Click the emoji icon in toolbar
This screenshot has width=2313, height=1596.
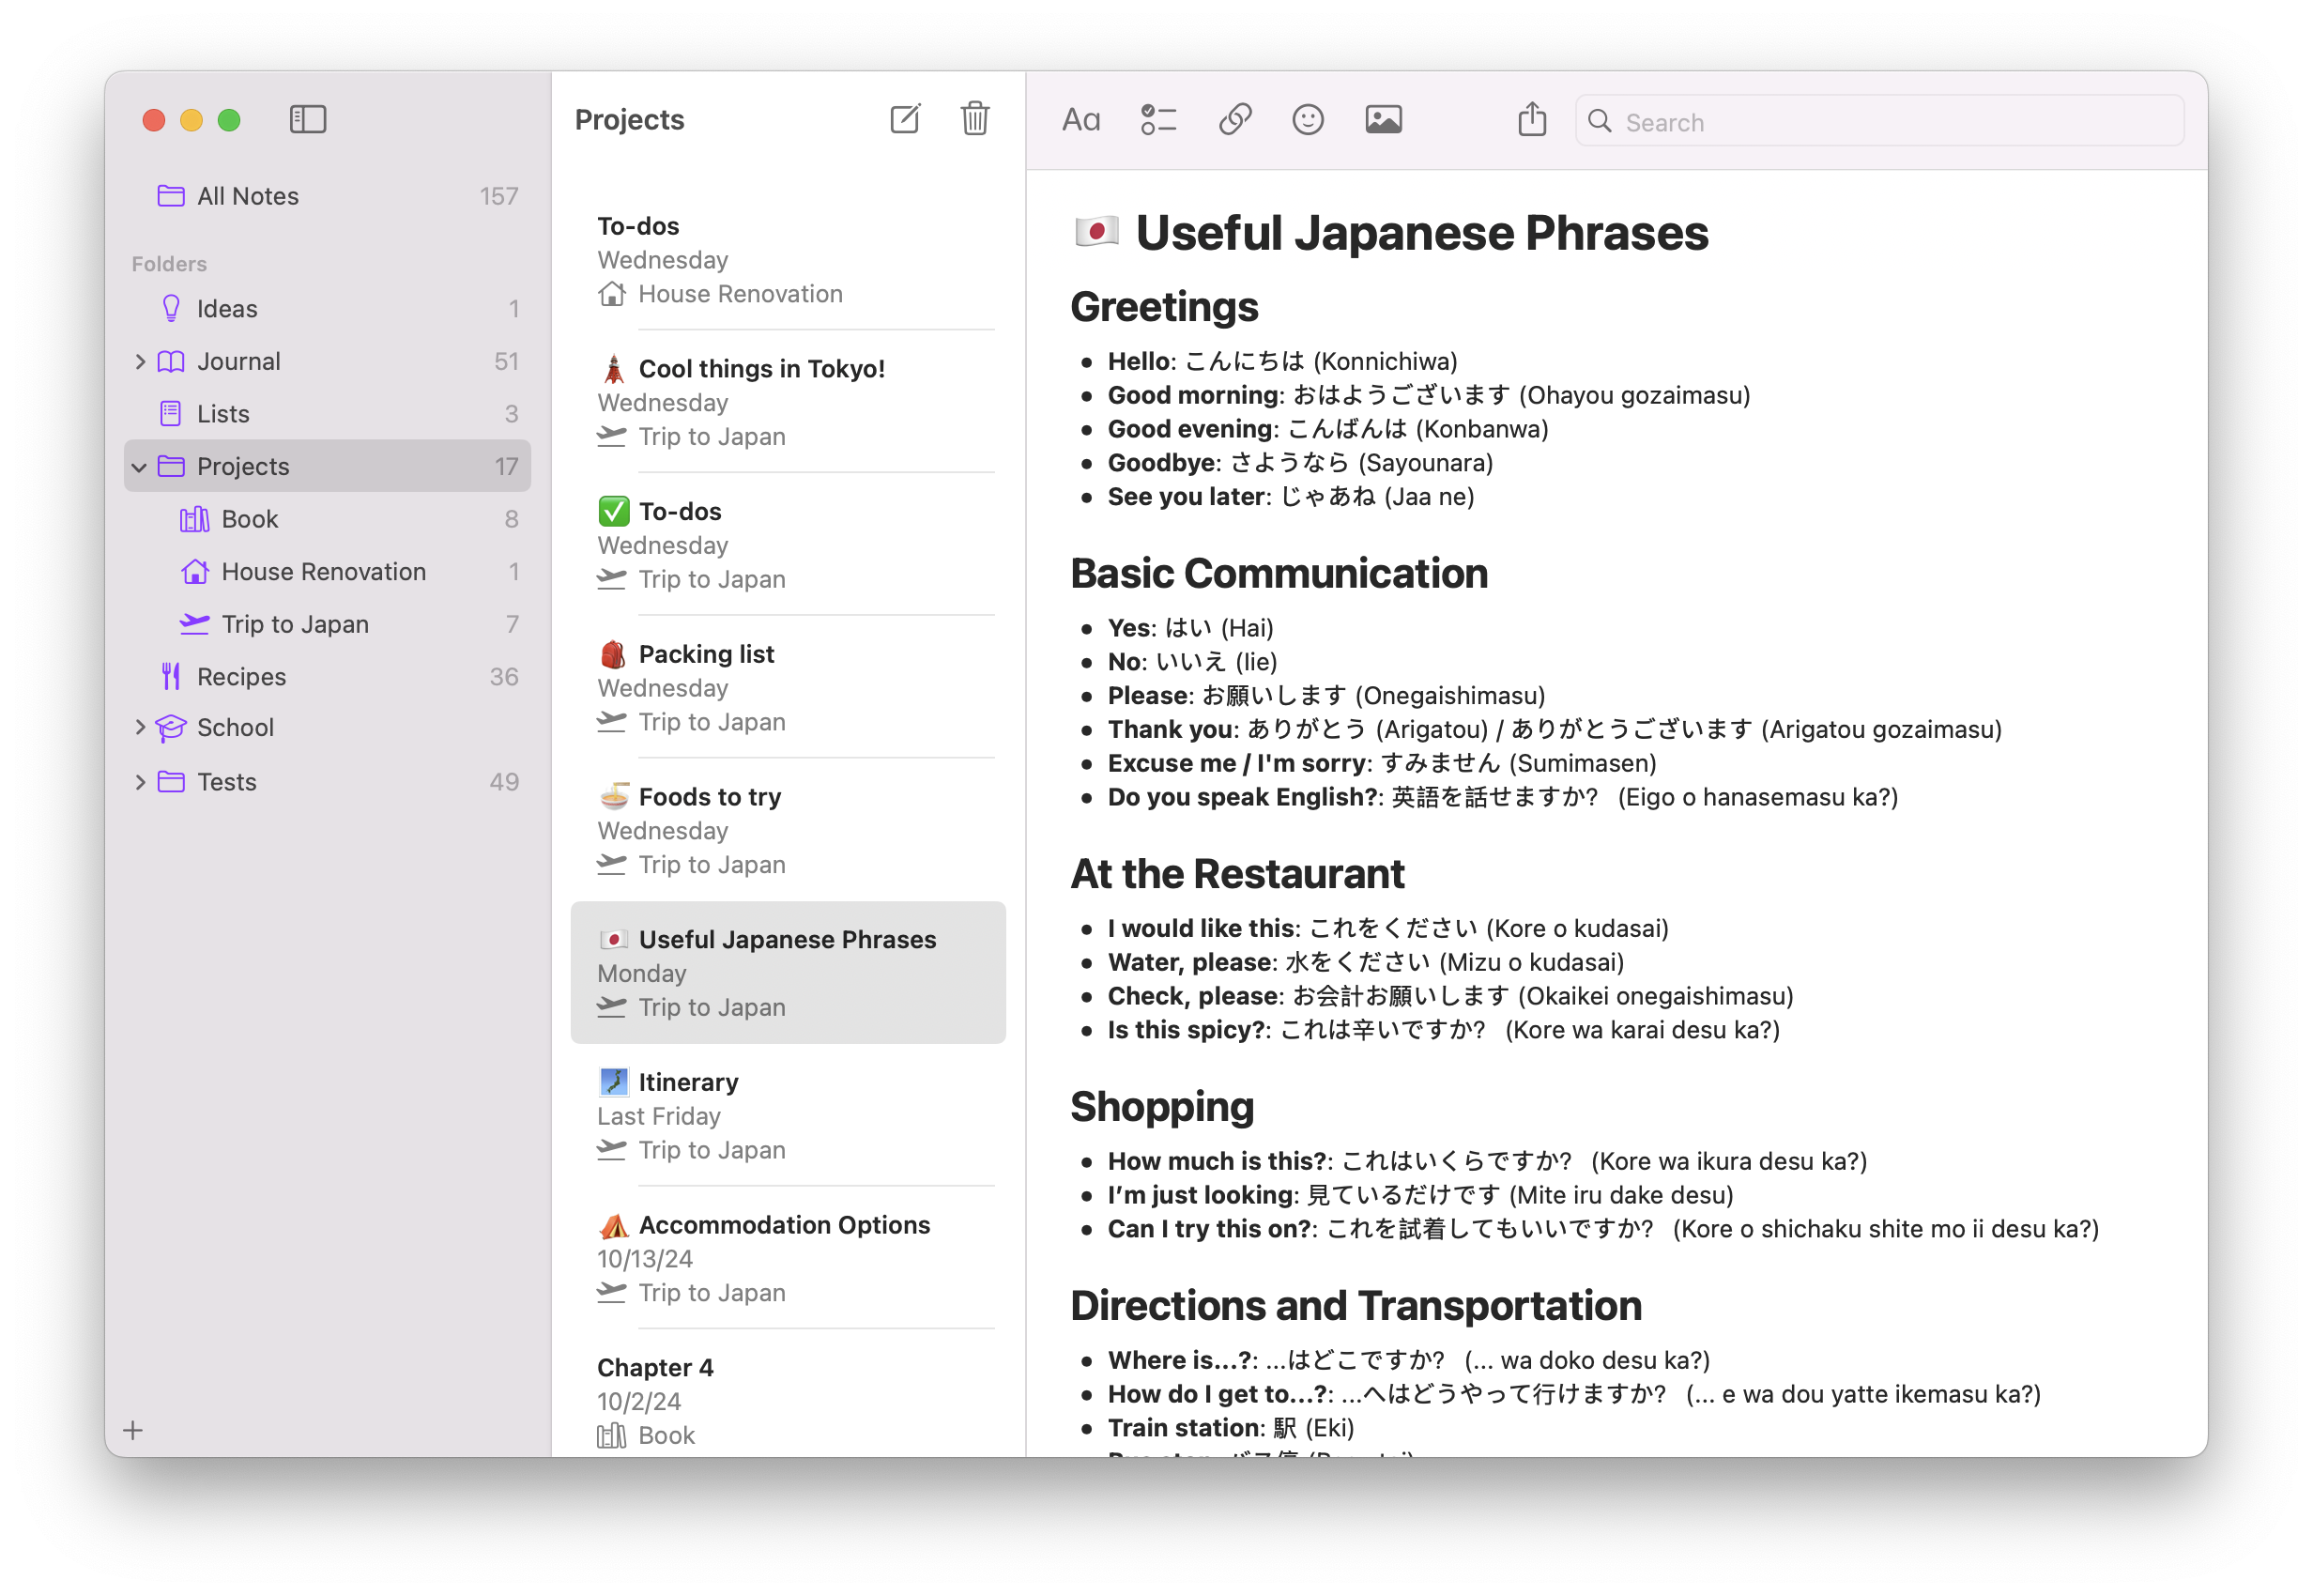pyautogui.click(x=1310, y=121)
